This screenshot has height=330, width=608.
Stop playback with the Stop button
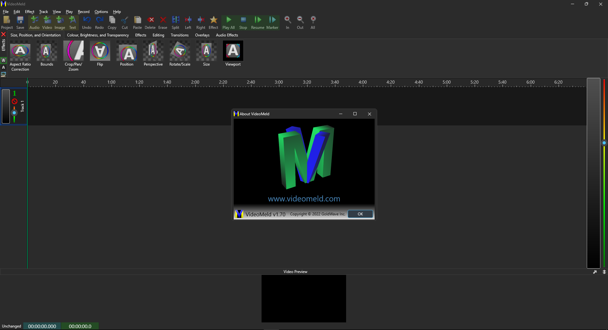(243, 22)
